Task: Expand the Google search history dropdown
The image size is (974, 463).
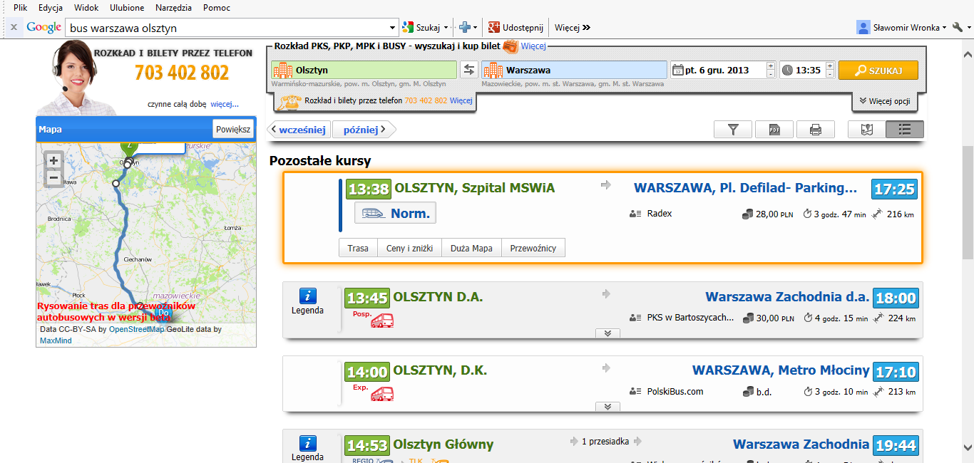Action: (x=394, y=28)
